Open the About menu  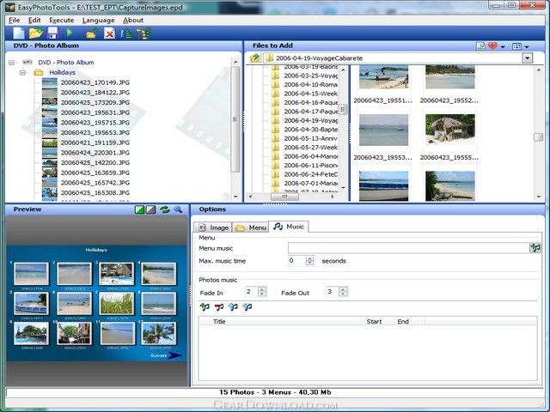(x=133, y=20)
